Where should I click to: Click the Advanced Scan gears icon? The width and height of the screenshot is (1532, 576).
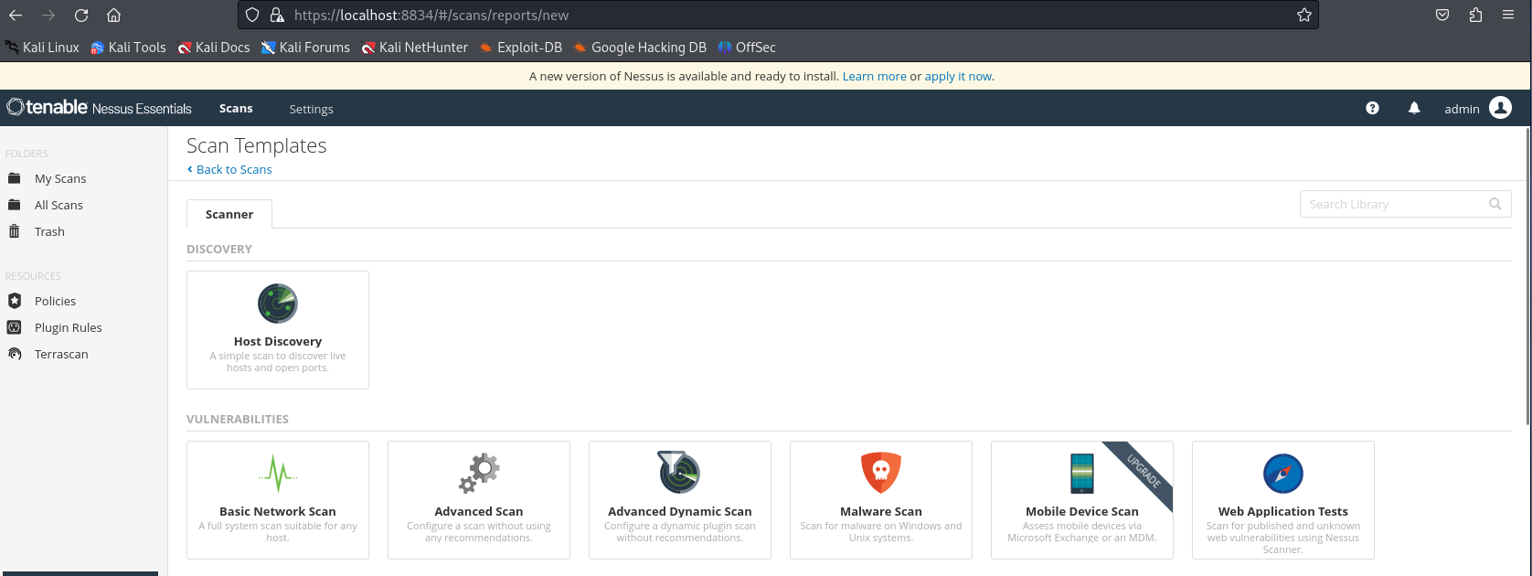479,474
